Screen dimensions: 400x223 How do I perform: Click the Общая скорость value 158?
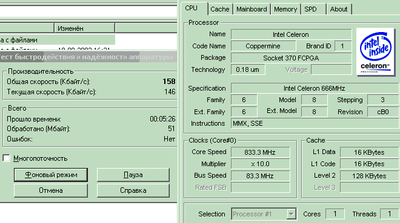[169, 82]
